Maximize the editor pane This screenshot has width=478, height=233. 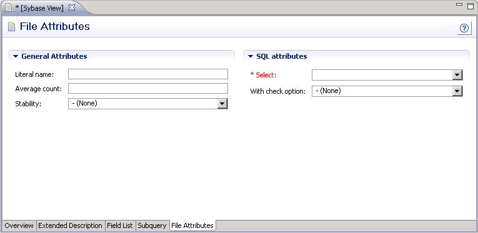click(x=471, y=6)
